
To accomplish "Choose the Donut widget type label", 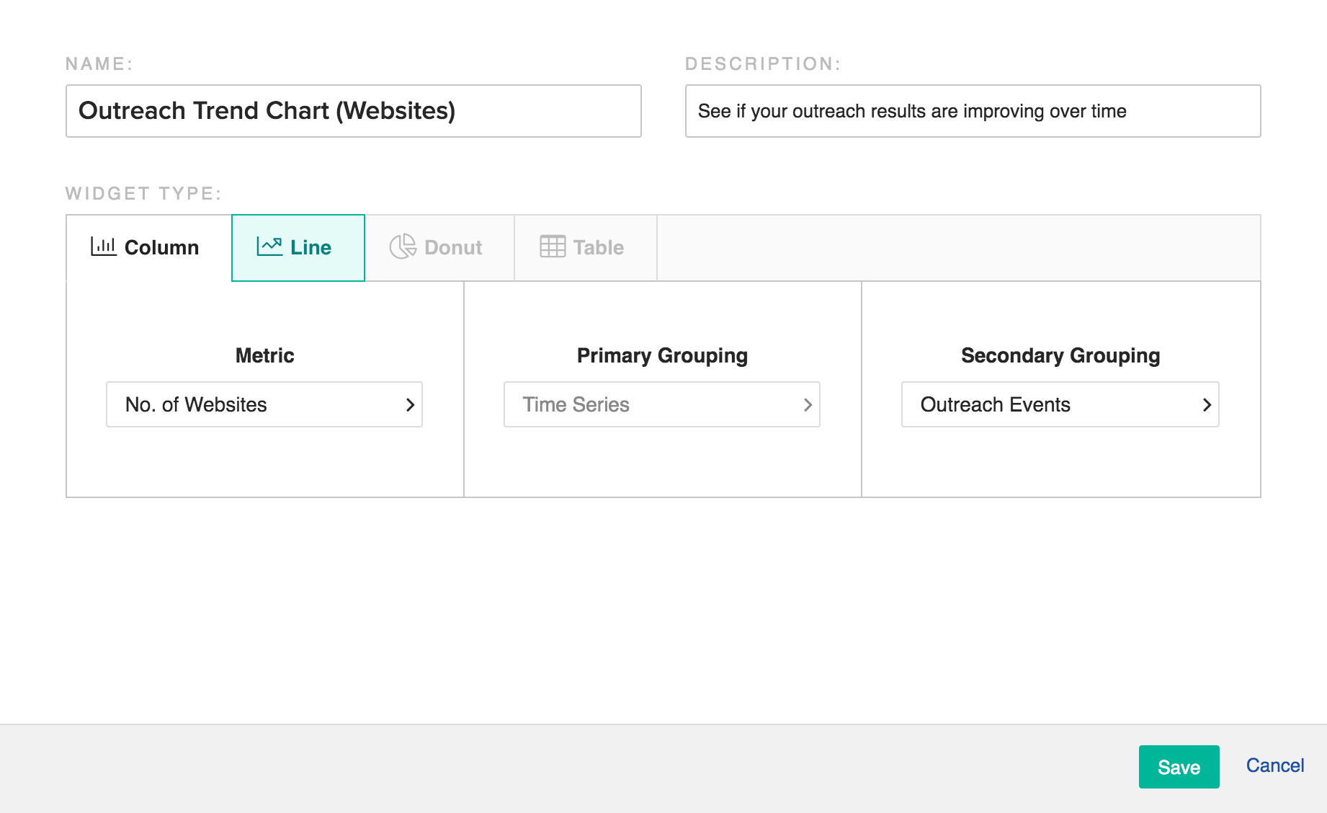I will 453,248.
